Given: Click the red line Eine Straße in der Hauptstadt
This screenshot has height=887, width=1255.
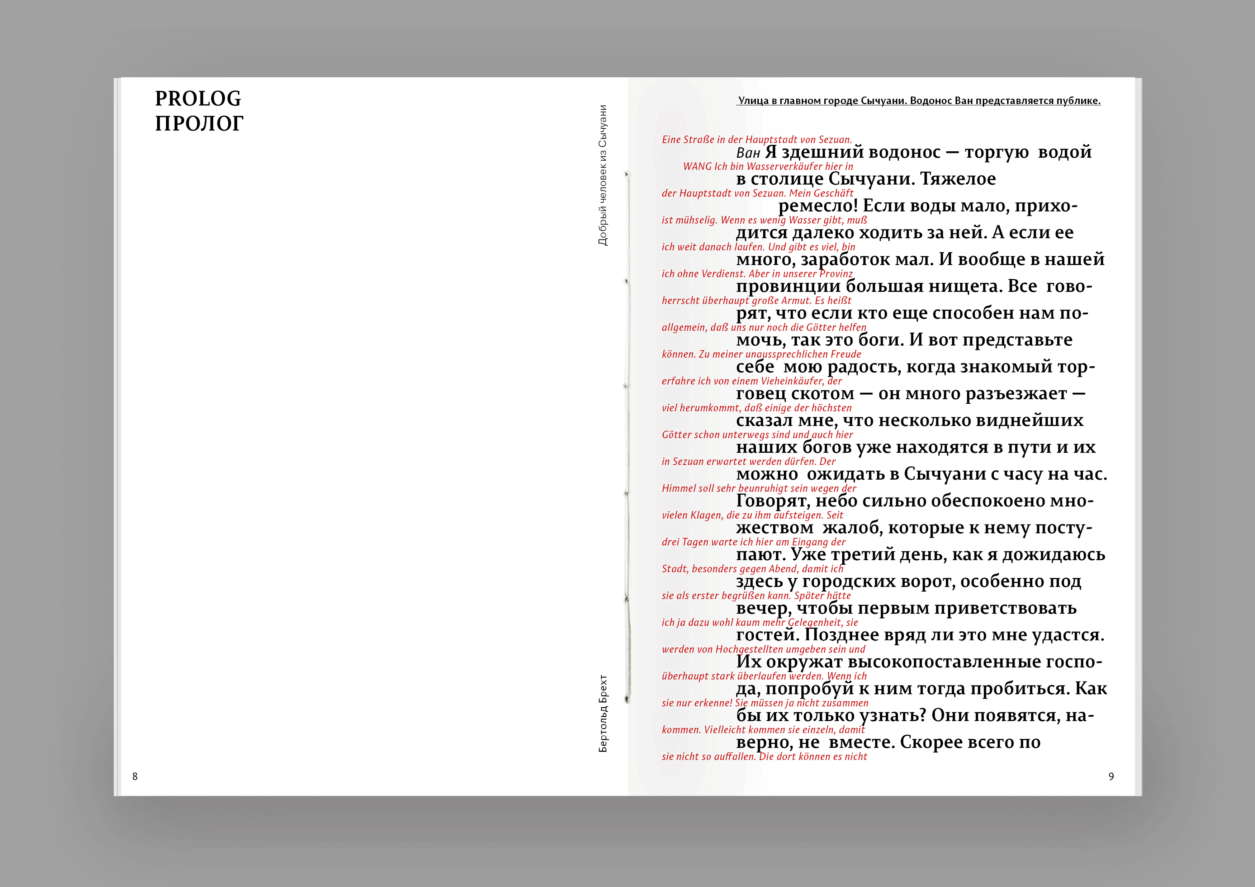Looking at the screenshot, I should [x=757, y=140].
